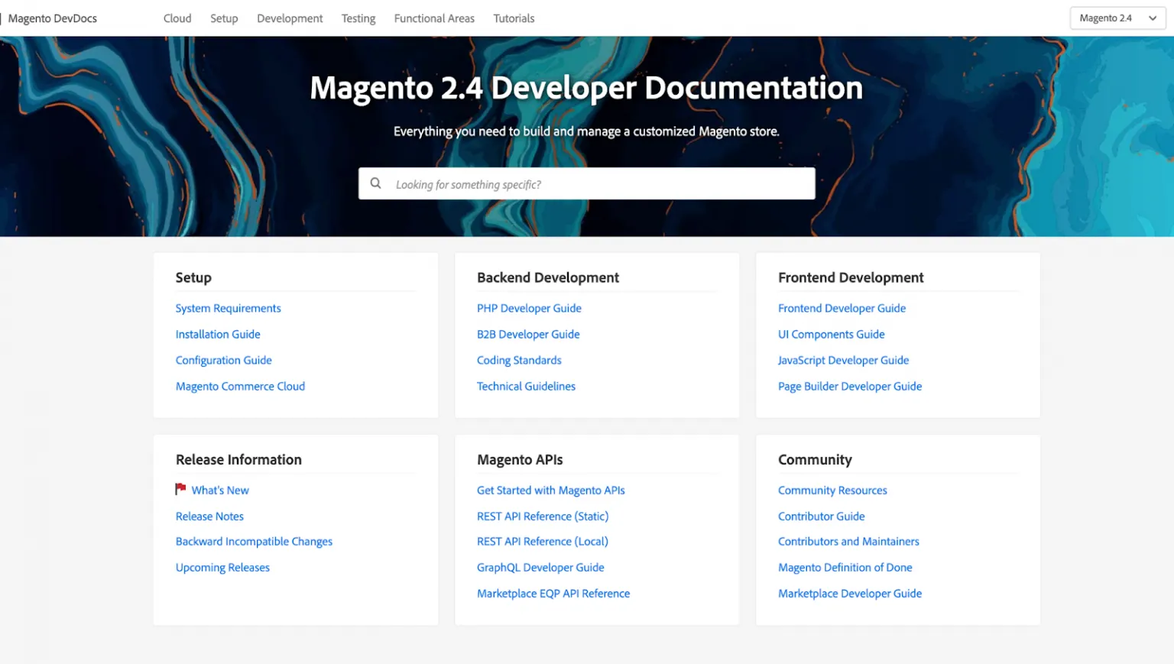The width and height of the screenshot is (1174, 664).
Task: Open UI Components Guide
Action: pos(831,334)
